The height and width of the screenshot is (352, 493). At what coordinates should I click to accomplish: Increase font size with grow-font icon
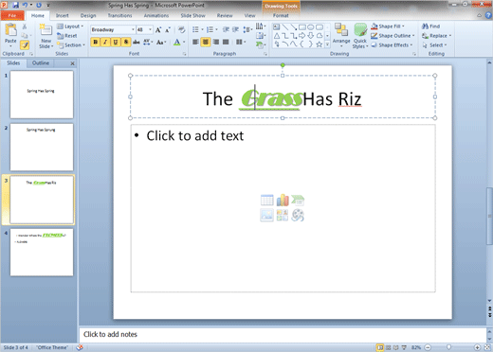point(158,30)
